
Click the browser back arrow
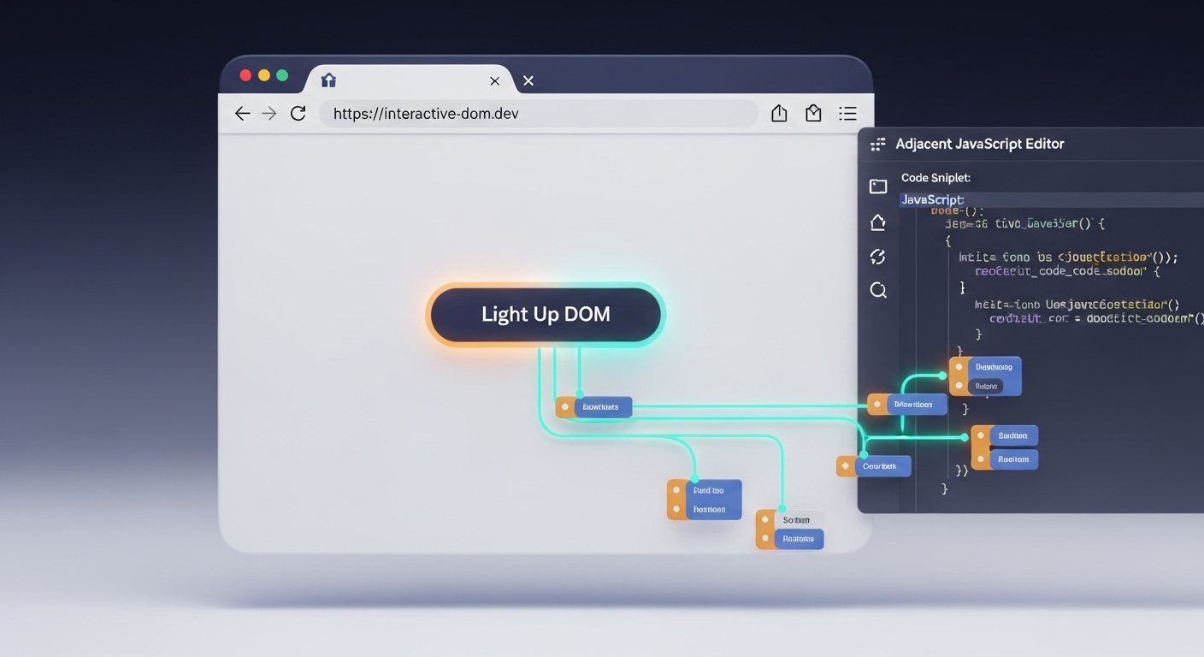[243, 114]
